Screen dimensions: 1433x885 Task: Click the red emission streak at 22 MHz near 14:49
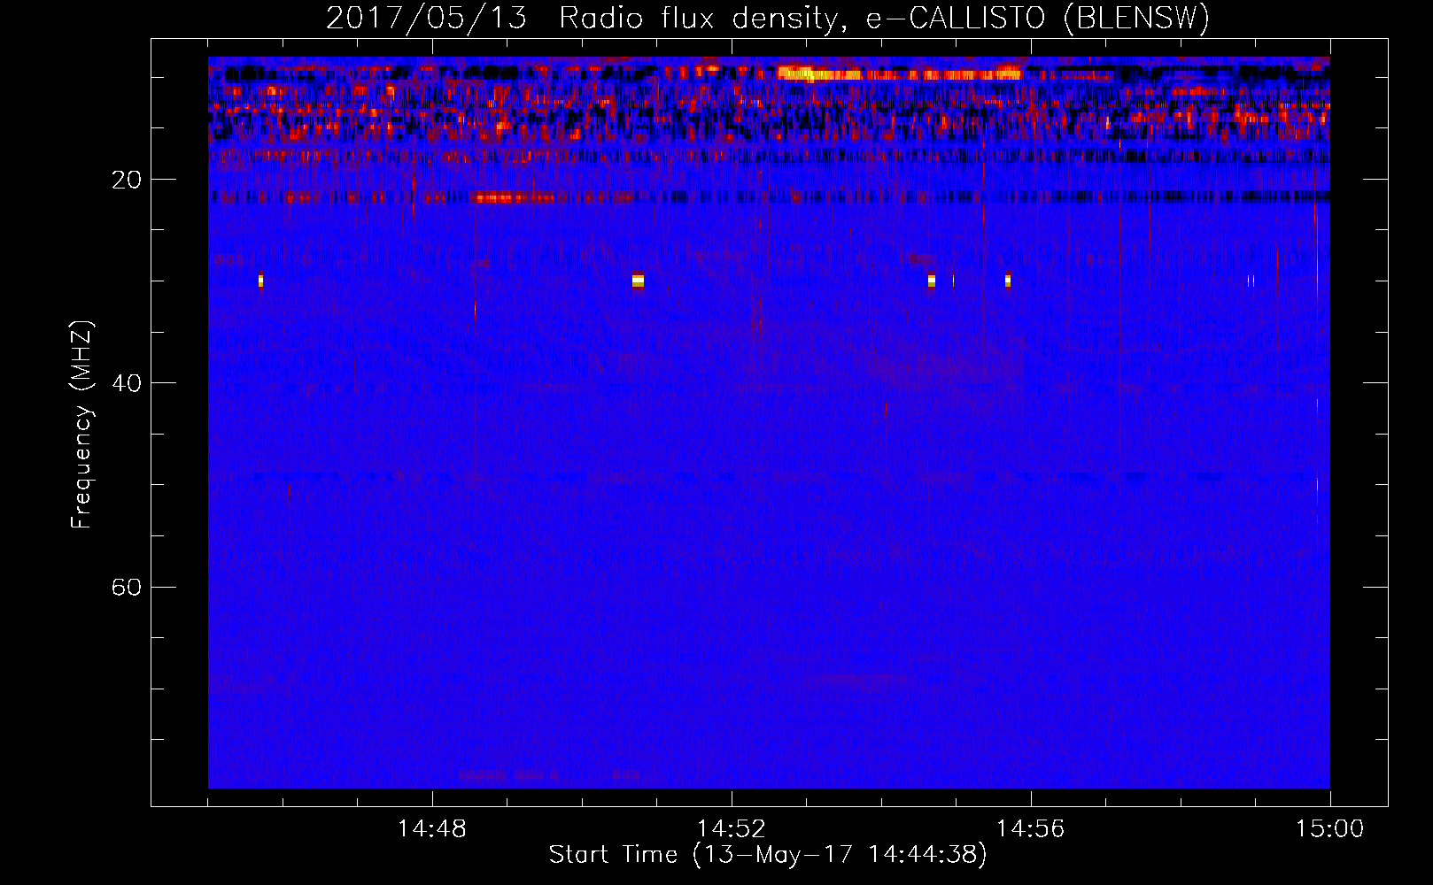[514, 197]
